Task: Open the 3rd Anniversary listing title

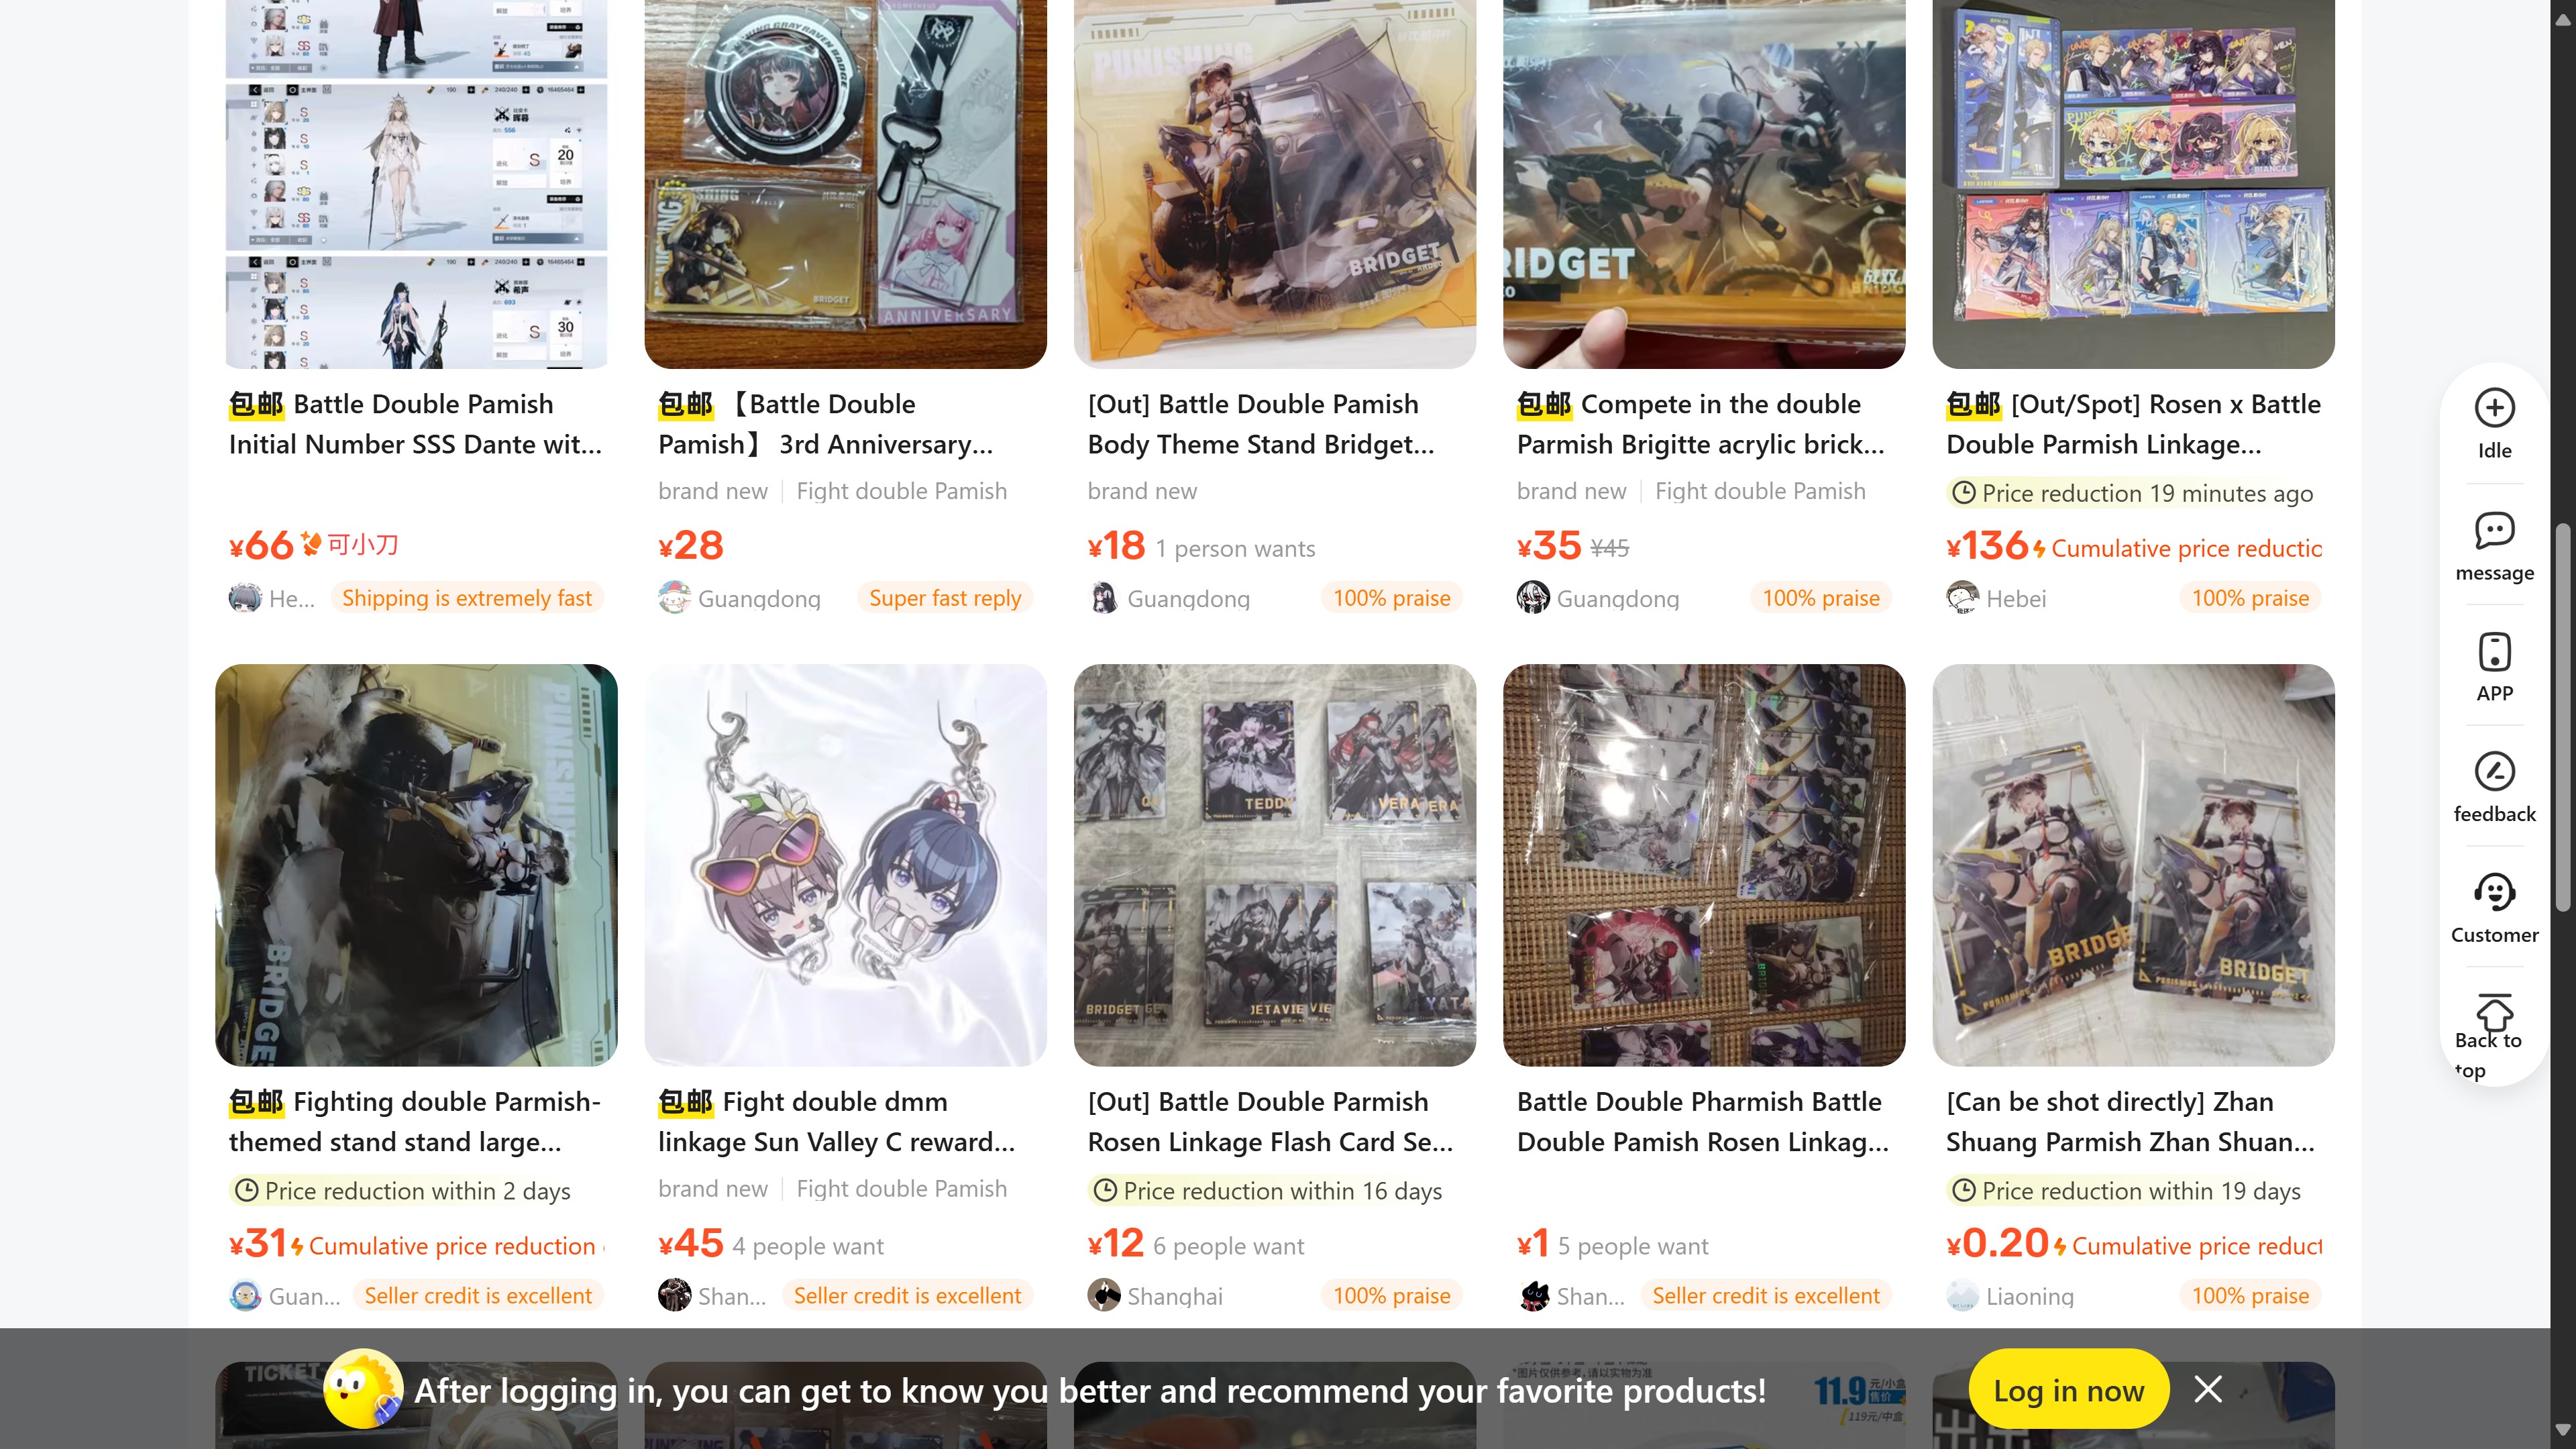Action: pos(826,424)
